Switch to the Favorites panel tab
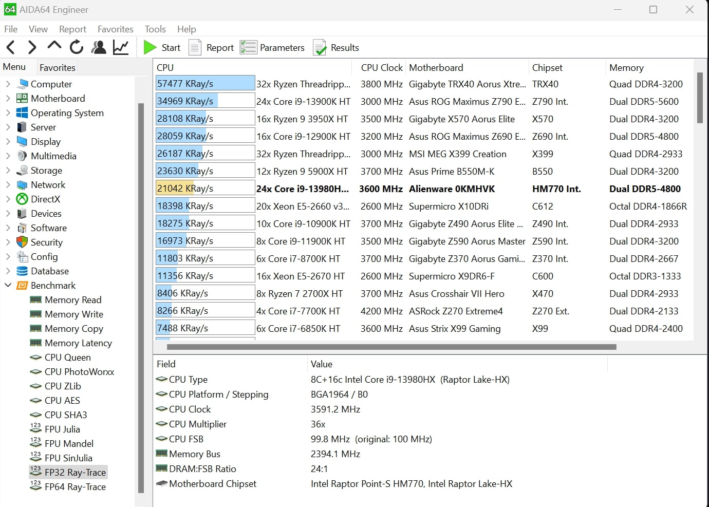Viewport: 709px width, 507px height. click(x=58, y=67)
